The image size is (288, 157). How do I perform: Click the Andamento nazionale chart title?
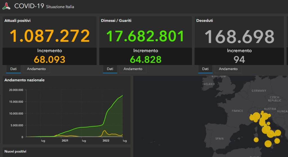24,80
